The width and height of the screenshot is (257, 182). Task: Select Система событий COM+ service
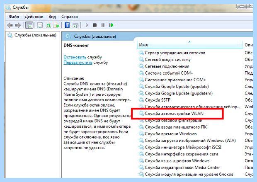(169, 73)
